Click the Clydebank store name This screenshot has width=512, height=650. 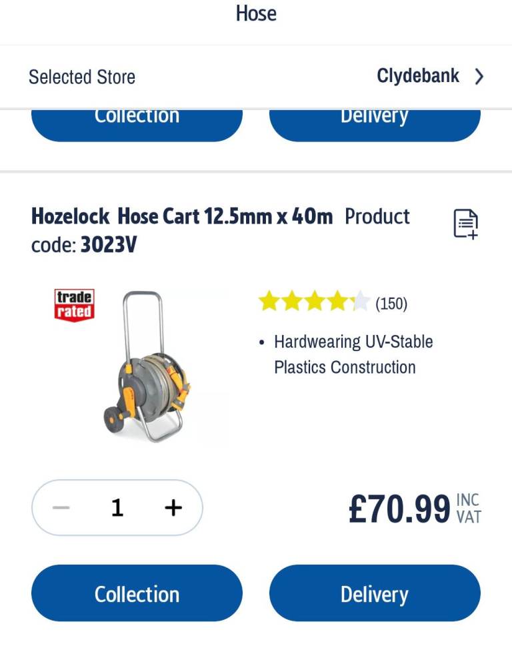pyautogui.click(x=419, y=75)
